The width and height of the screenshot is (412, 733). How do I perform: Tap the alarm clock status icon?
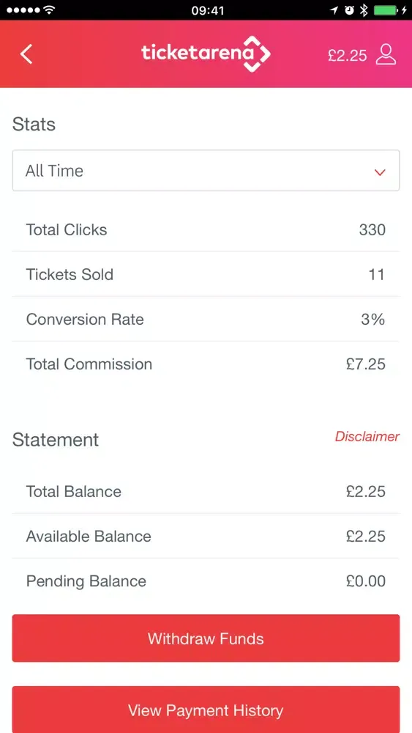tap(349, 10)
